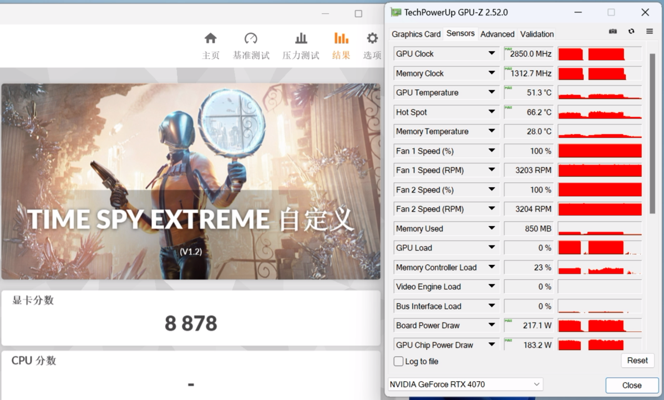Open the GPU-Z hamburger menu icon
The height and width of the screenshot is (400, 664).
tap(650, 32)
